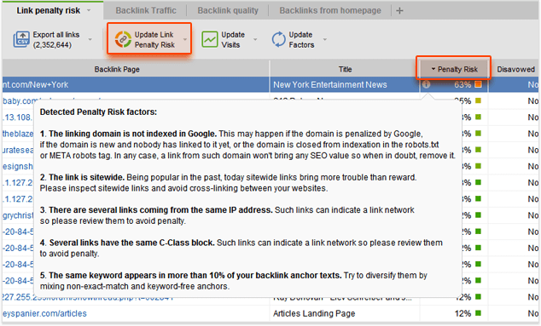This screenshot has width=541, height=326.
Task: Click the info icon in 63% row
Action: coord(427,84)
